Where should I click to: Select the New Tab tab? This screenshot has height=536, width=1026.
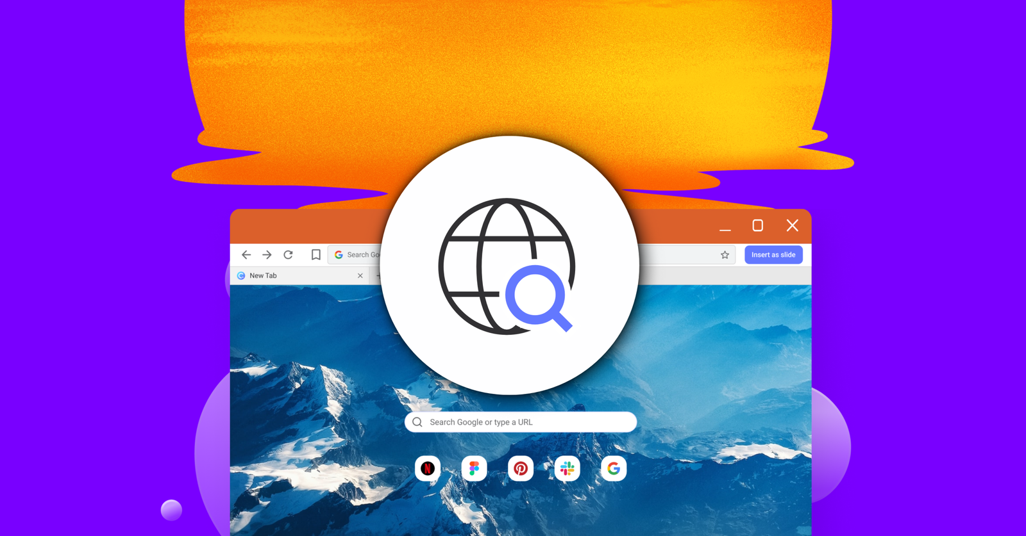click(299, 275)
